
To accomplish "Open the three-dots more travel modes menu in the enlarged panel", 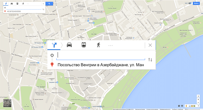I will coord(110,45).
